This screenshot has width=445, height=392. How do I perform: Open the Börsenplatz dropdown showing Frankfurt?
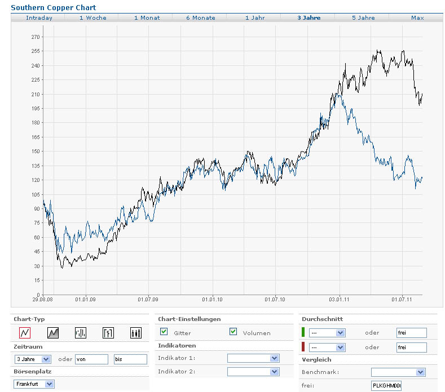[x=34, y=384]
